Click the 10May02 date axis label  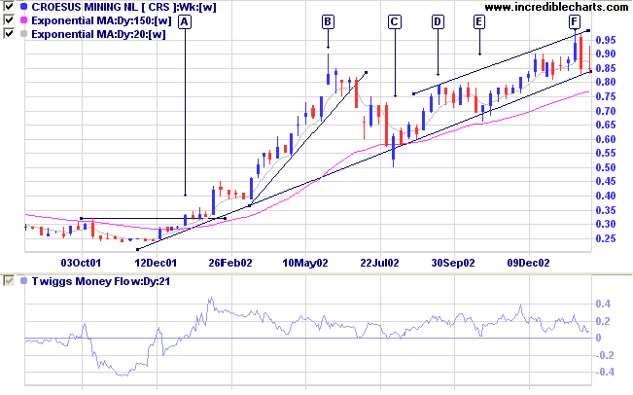pos(305,263)
